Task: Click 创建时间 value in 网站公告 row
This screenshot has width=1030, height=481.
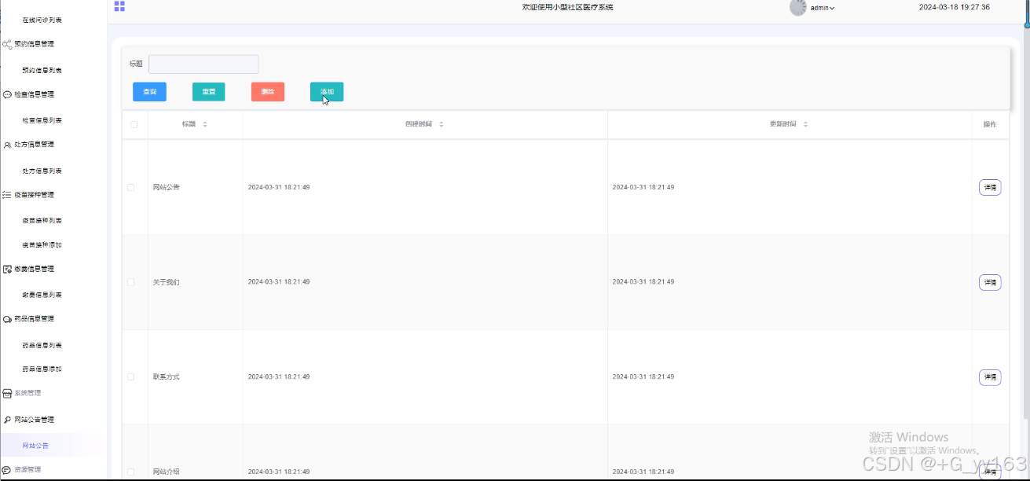Action: point(279,188)
